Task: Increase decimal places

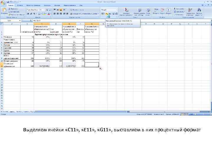Action: [x=114, y=14]
